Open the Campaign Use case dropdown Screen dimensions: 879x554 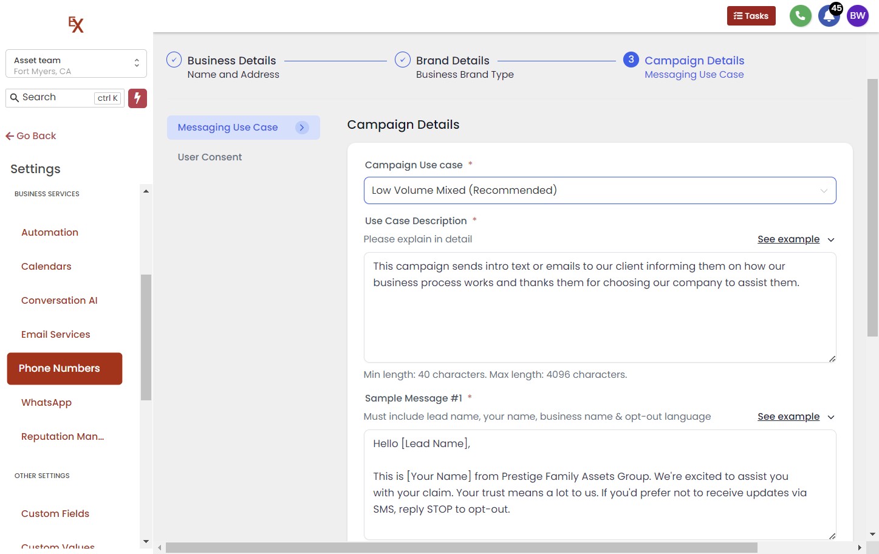coord(600,191)
